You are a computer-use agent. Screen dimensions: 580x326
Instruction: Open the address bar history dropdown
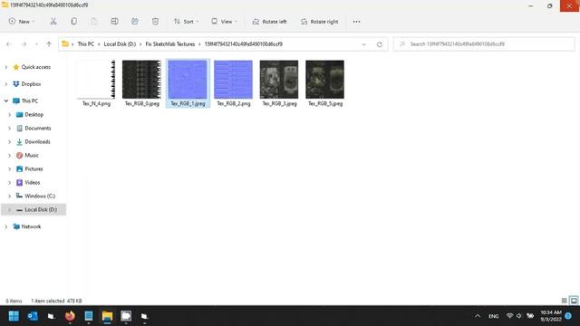click(x=363, y=44)
